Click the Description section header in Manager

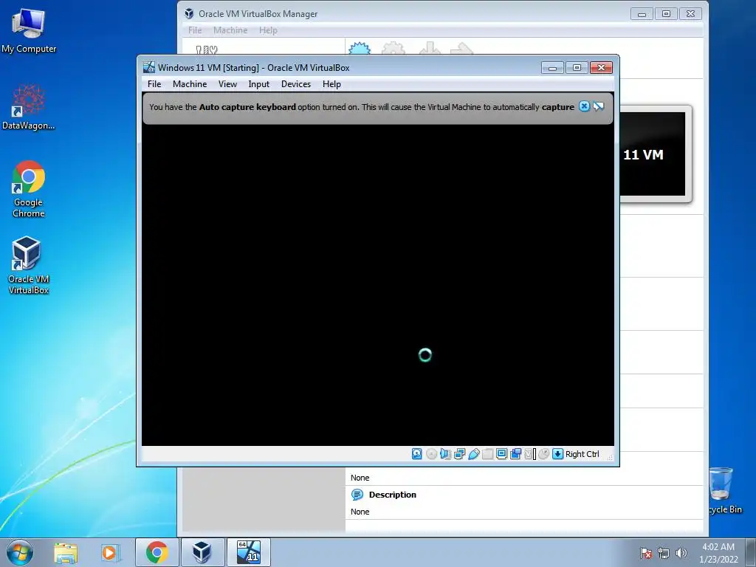[392, 495]
